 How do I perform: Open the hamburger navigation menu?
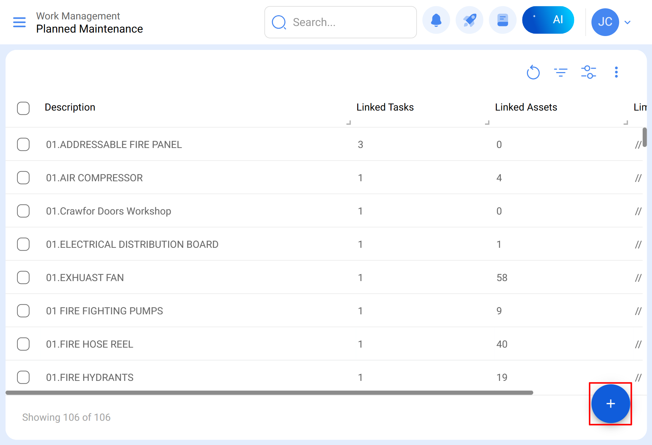pyautogui.click(x=19, y=22)
